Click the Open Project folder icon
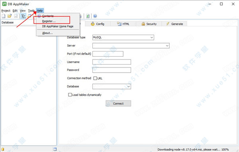This screenshot has height=152, width=239. [10, 16]
